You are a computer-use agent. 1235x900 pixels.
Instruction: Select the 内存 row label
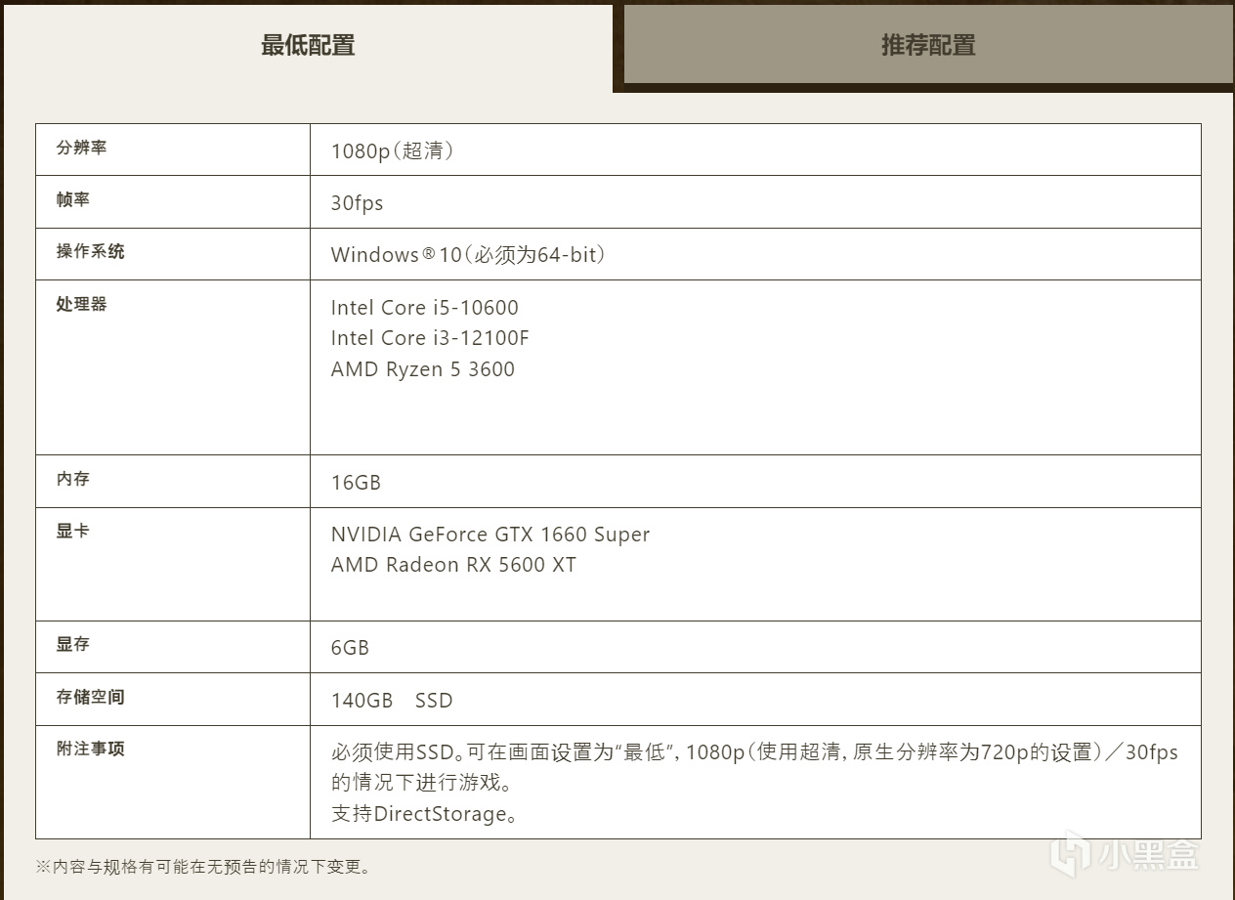pos(73,479)
